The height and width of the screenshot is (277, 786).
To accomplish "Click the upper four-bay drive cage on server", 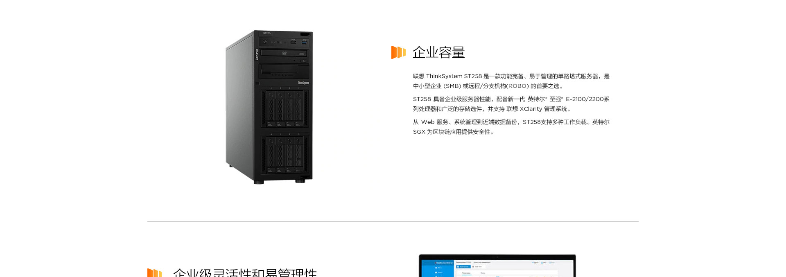I will click(285, 108).
